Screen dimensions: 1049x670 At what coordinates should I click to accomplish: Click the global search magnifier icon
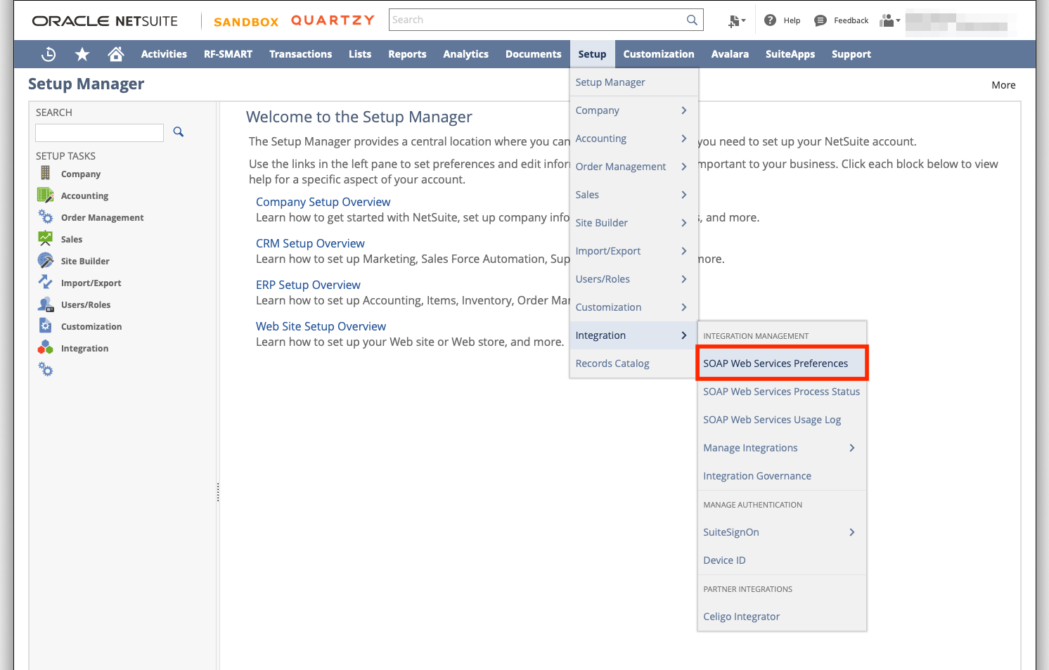click(x=692, y=20)
